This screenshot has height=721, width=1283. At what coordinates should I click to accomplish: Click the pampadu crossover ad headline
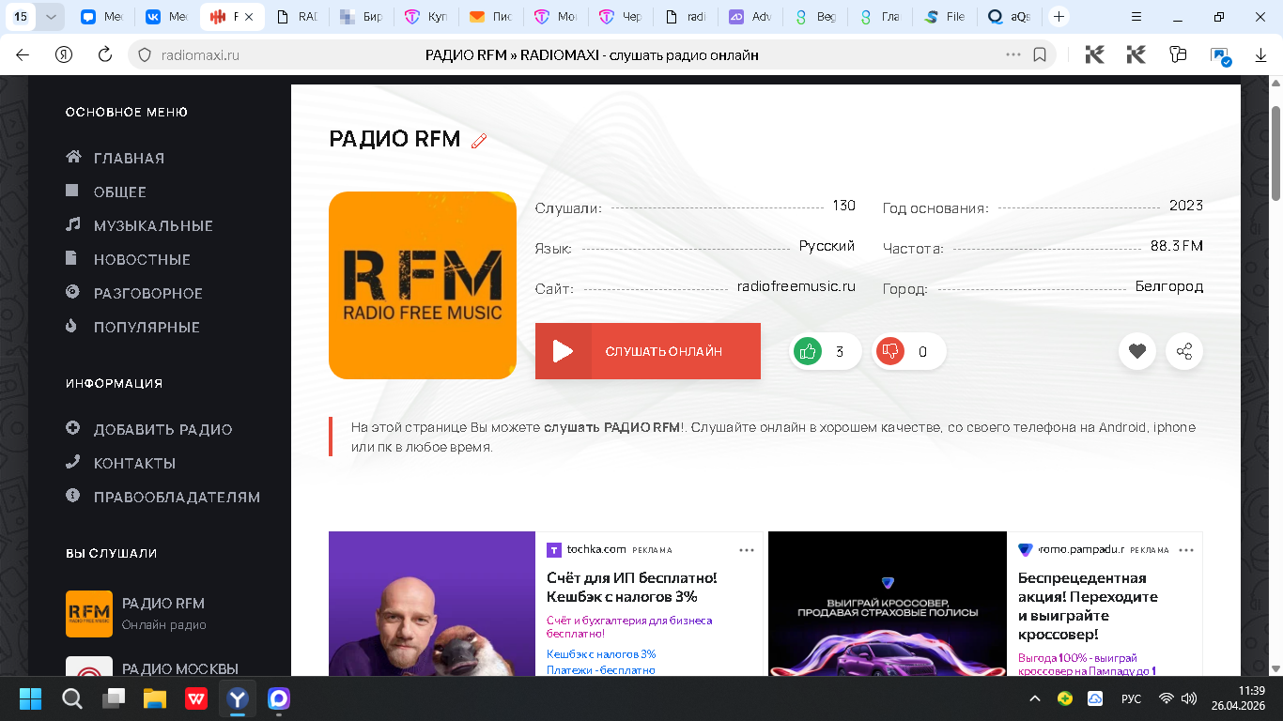(1088, 606)
